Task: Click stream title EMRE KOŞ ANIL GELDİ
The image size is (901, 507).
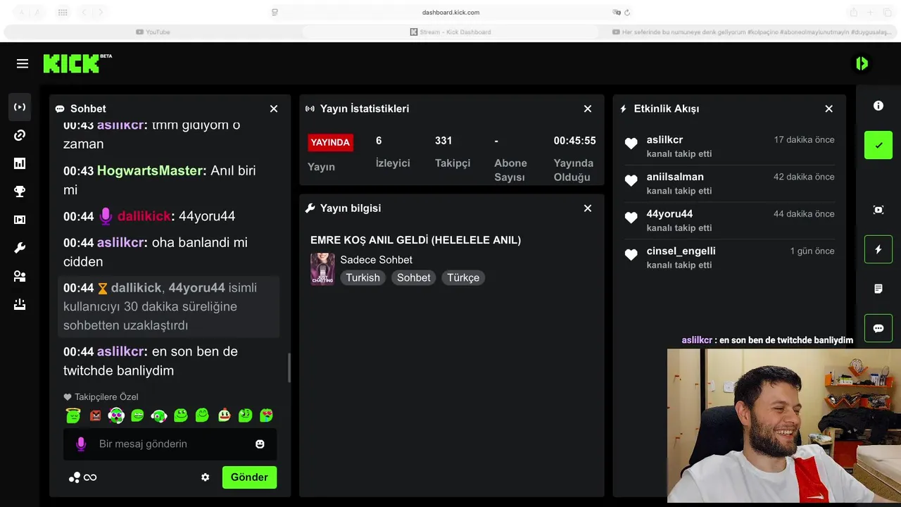Action: tap(415, 240)
